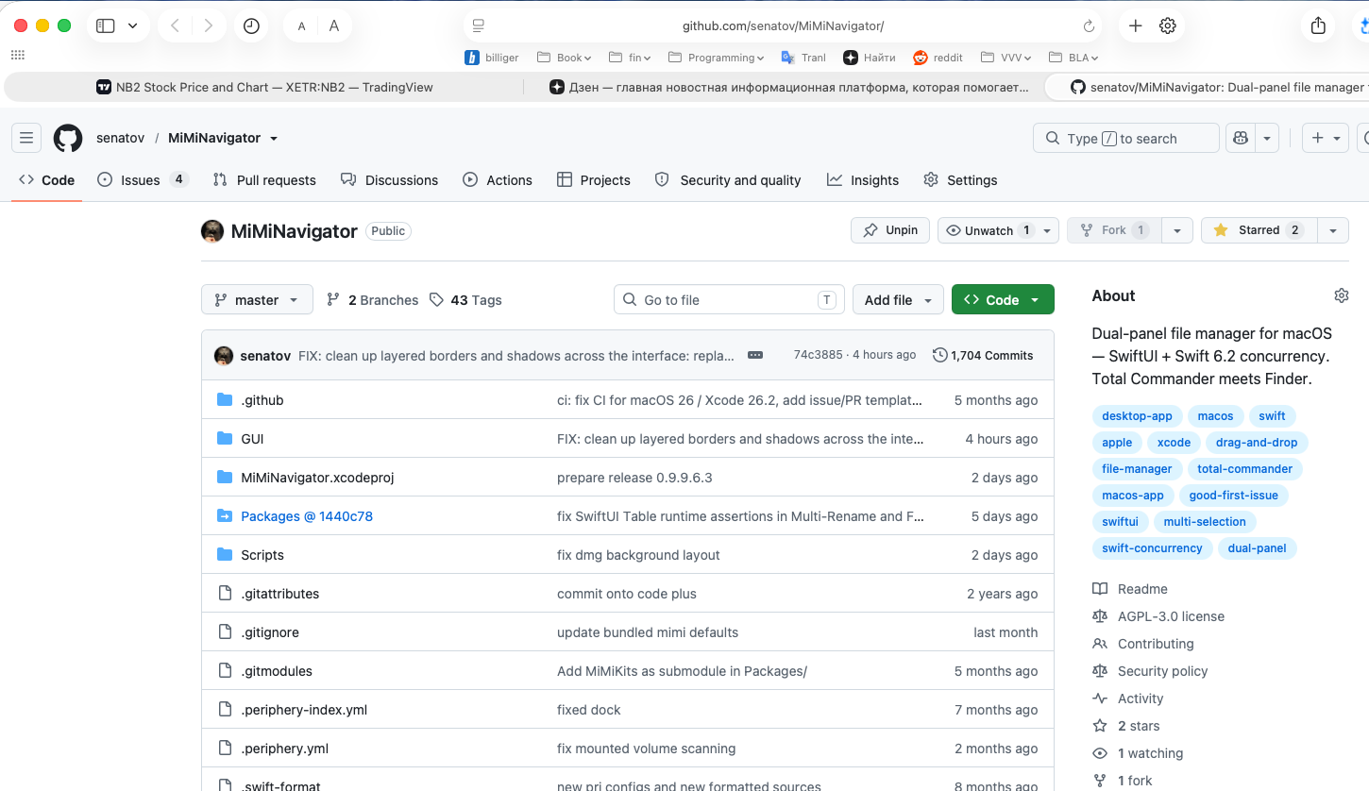Open the .gitignore file
Image resolution: width=1369 pixels, height=791 pixels.
click(x=270, y=632)
